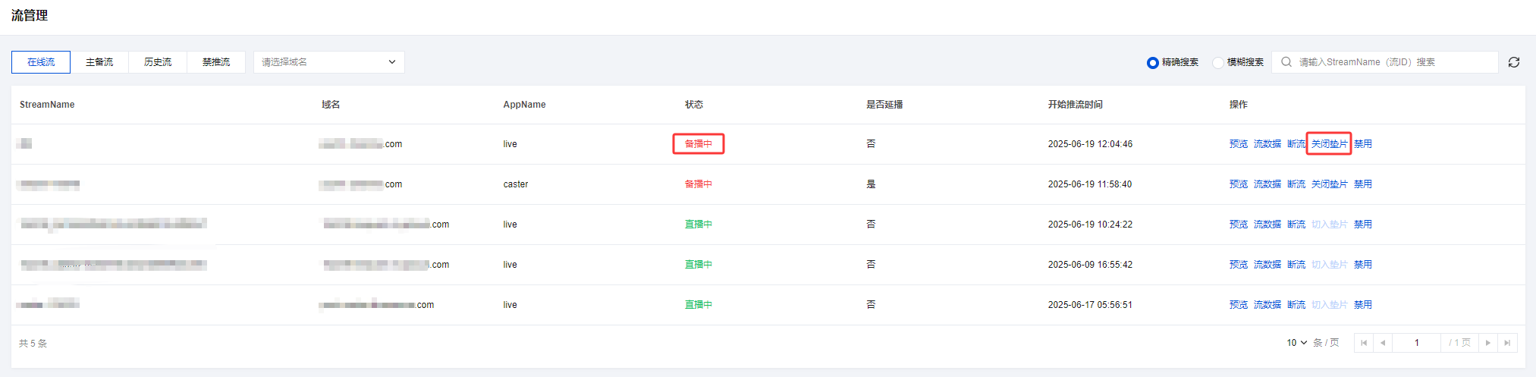Select 精确搜索 radio option

[x=1153, y=63]
